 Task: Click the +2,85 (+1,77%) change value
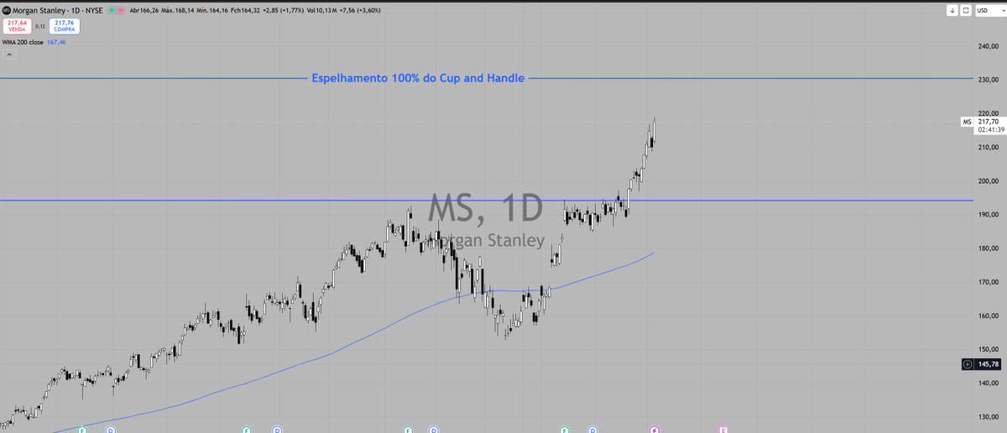tap(284, 10)
